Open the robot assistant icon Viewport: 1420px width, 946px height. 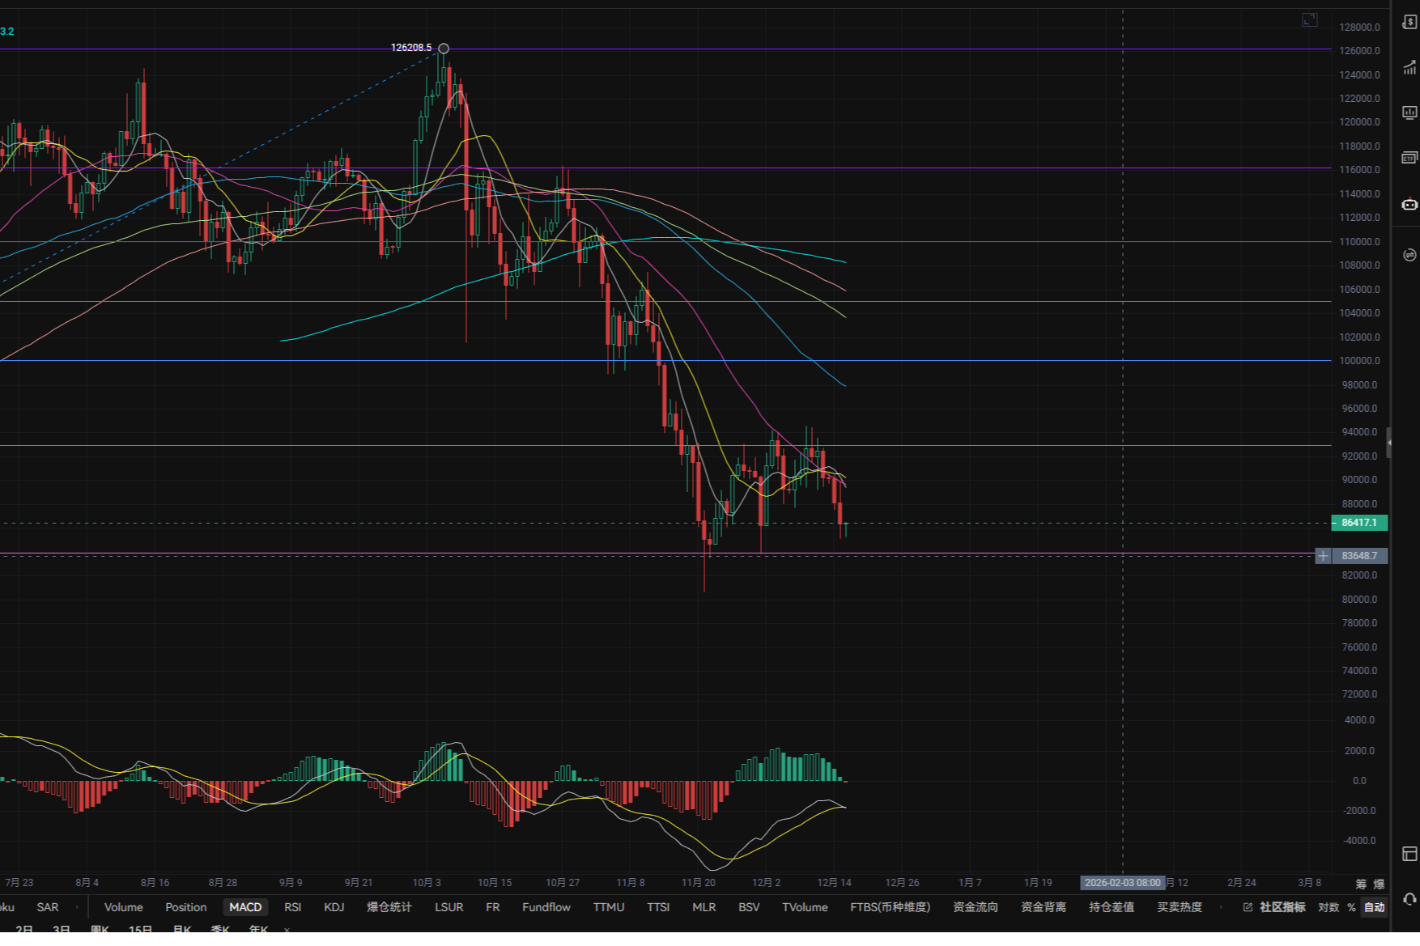pyautogui.click(x=1409, y=204)
